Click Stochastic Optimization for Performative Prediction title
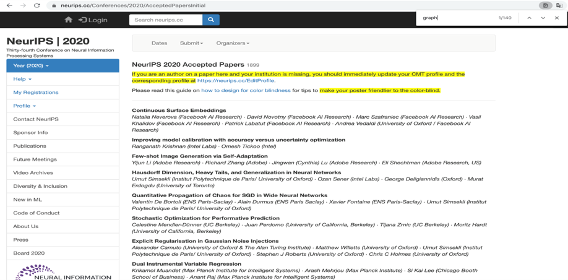The image size is (568, 280). [206, 218]
